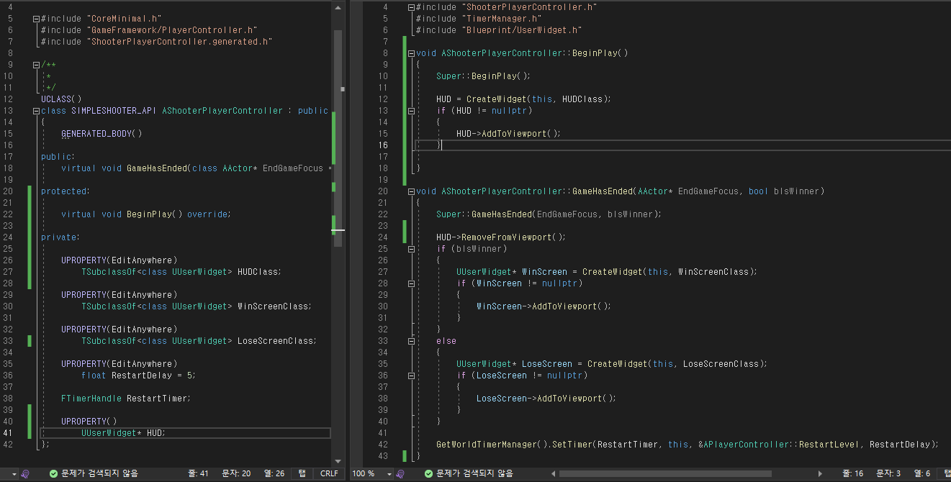Click '#include "TimerManager.h"' line in right pane
This screenshot has width=951, height=482.
click(479, 19)
